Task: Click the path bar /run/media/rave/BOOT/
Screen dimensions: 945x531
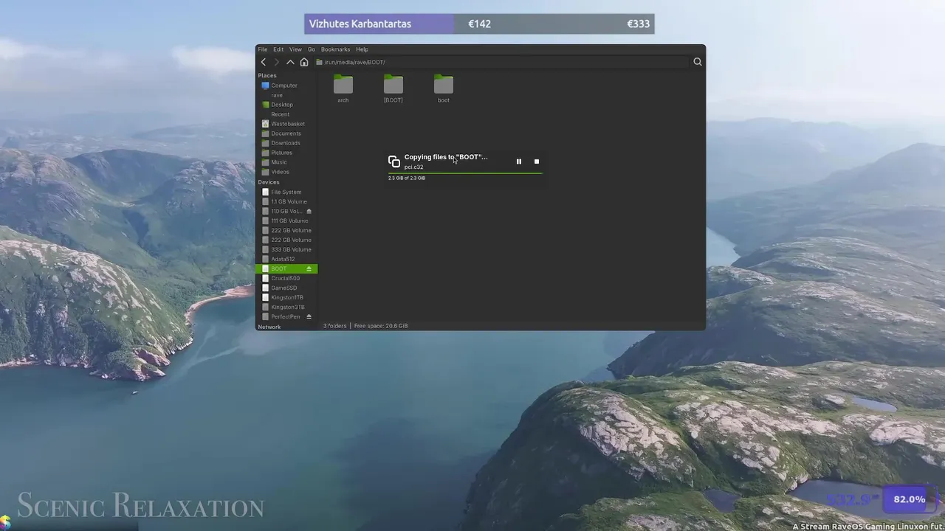Action: [502, 62]
